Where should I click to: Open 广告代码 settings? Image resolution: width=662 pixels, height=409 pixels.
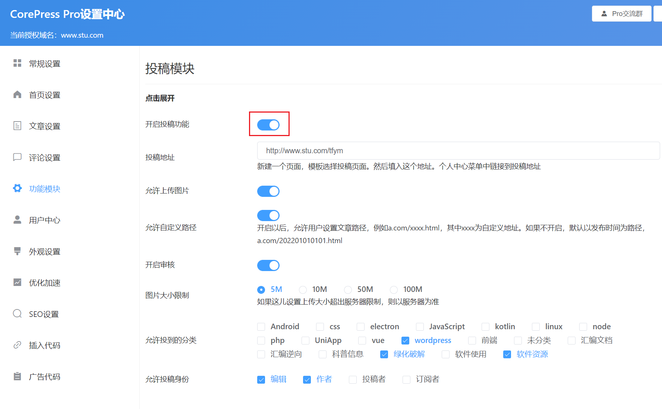[x=45, y=377]
